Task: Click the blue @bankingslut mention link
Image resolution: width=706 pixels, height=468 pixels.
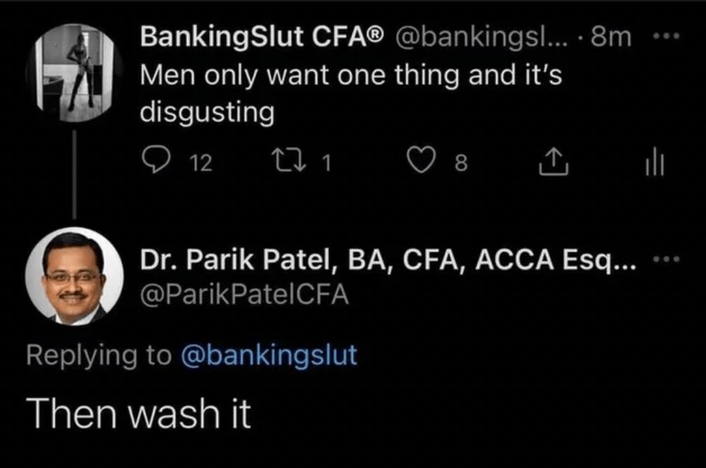Action: pyautogui.click(x=269, y=355)
